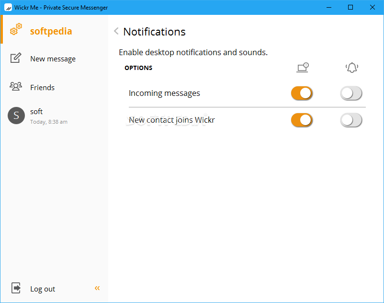The height and width of the screenshot is (303, 384).
Task: Enable sound for Incoming messages
Action: click(351, 93)
